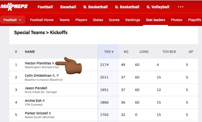Expand the Football sport dropdown
Viewport: 202px width, 122px height.
[x=12, y=20]
